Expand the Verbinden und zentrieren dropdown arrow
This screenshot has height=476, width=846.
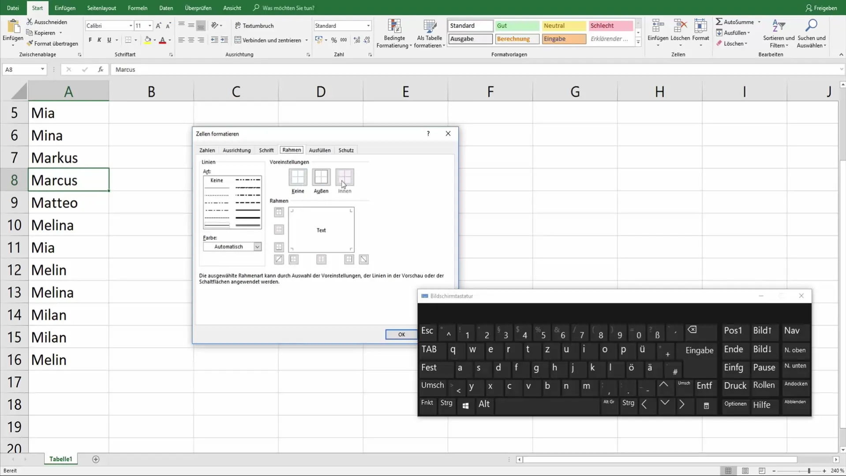click(307, 41)
